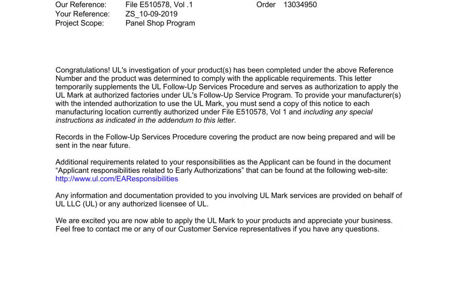Screen dimensions: 458x286
Task: Click the word 'Congratulations!' in the first paragraph
Action: 83,70
